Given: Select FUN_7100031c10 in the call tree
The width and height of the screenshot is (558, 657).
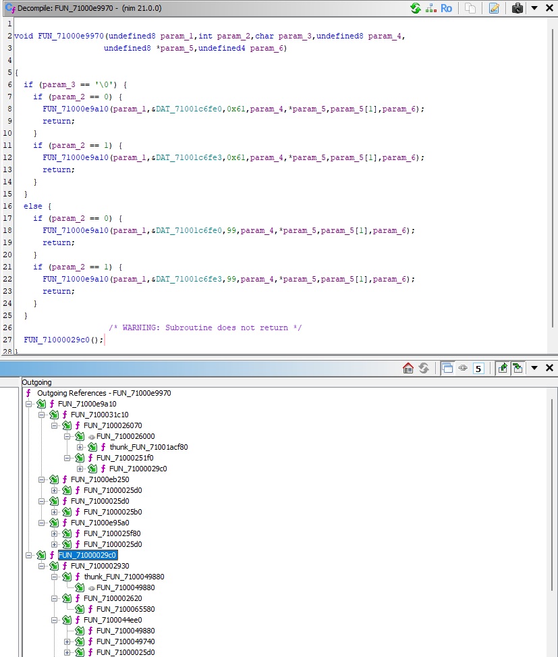Looking at the screenshot, I should coord(100,415).
